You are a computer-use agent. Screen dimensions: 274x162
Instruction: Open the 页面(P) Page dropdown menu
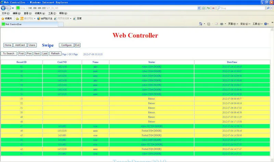click(x=233, y=24)
